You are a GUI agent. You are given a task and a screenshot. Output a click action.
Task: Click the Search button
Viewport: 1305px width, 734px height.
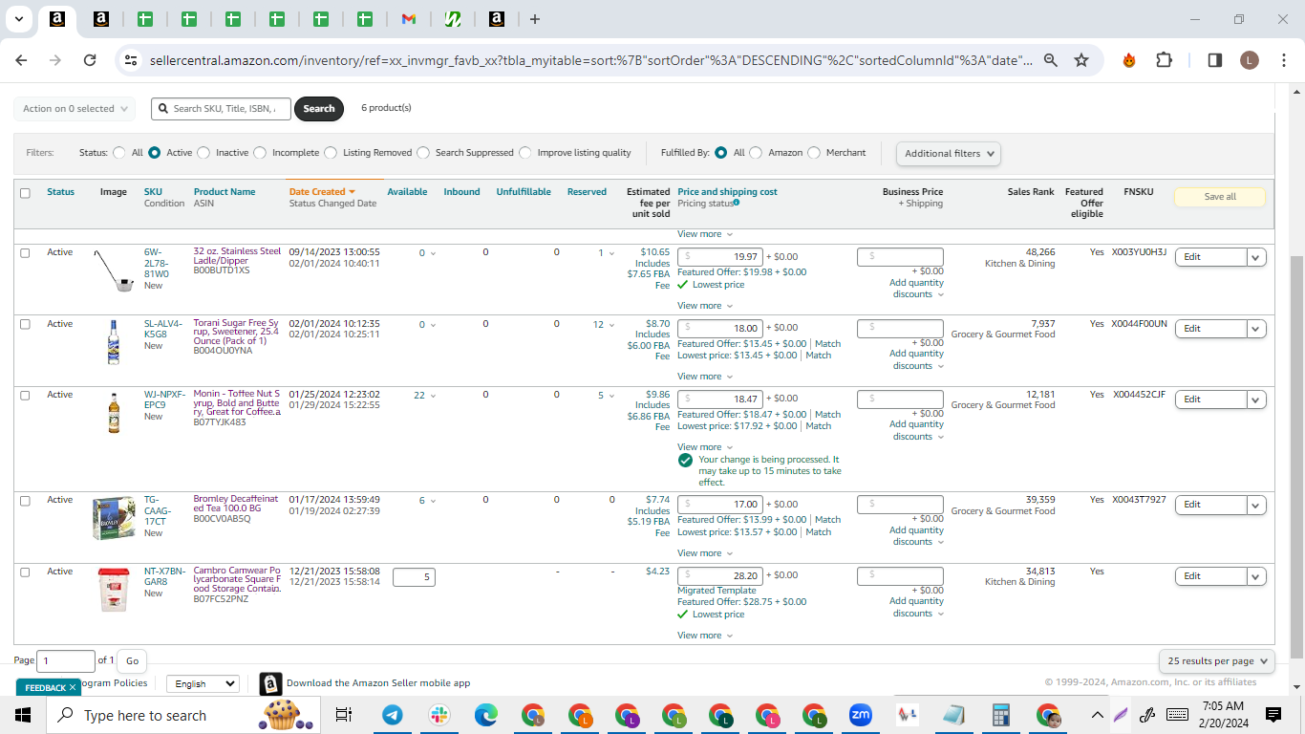319,109
